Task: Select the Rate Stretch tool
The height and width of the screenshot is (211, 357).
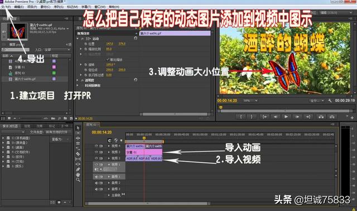Action: (78, 149)
